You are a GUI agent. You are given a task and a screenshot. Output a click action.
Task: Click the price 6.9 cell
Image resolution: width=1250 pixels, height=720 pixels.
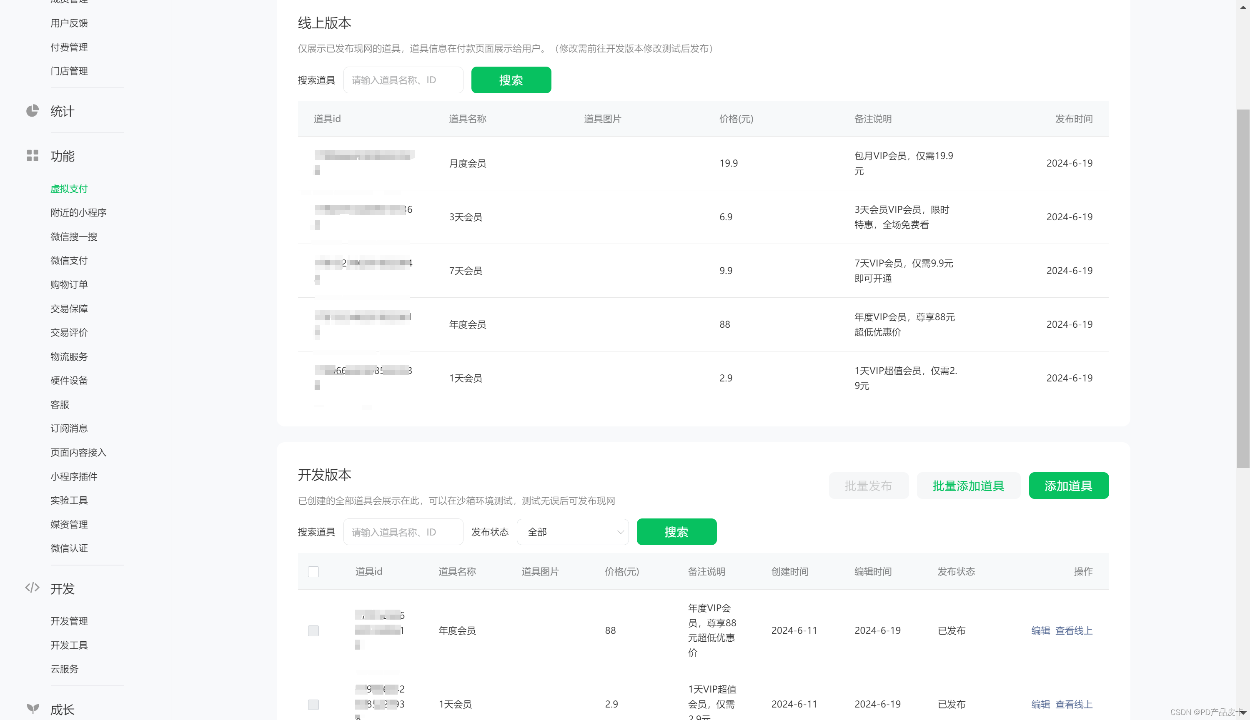[726, 217]
